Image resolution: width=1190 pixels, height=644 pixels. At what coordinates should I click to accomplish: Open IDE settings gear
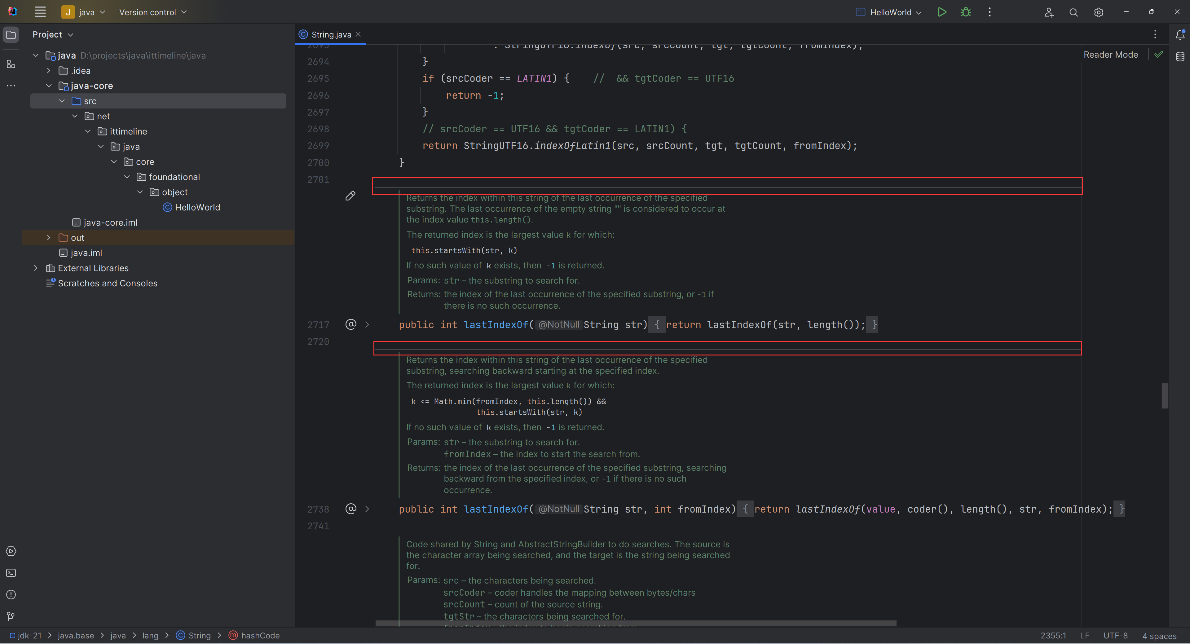click(1099, 12)
